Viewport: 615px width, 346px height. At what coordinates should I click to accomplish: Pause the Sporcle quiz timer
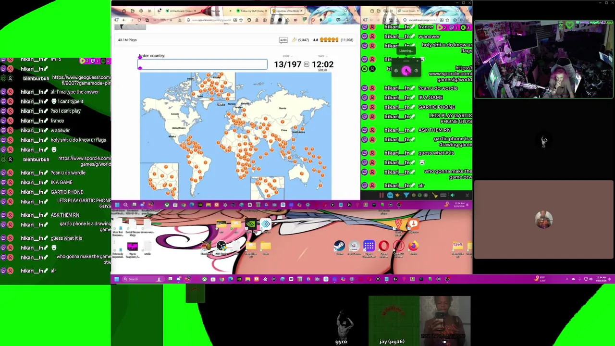click(306, 64)
